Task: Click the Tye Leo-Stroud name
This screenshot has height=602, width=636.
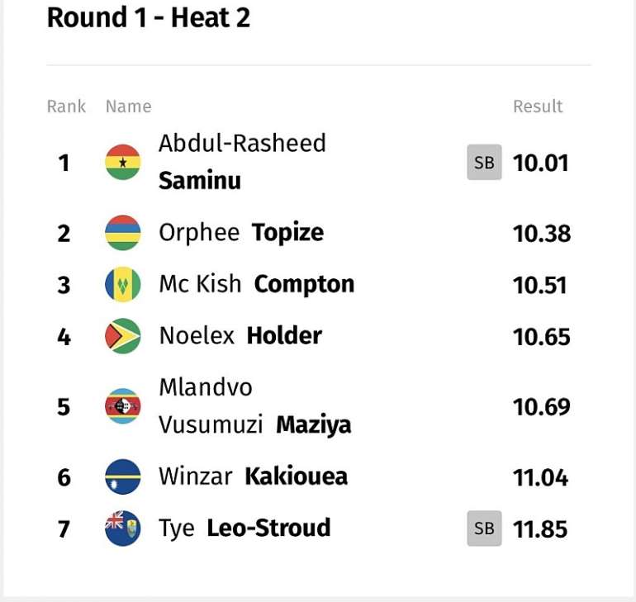Action: point(244,529)
